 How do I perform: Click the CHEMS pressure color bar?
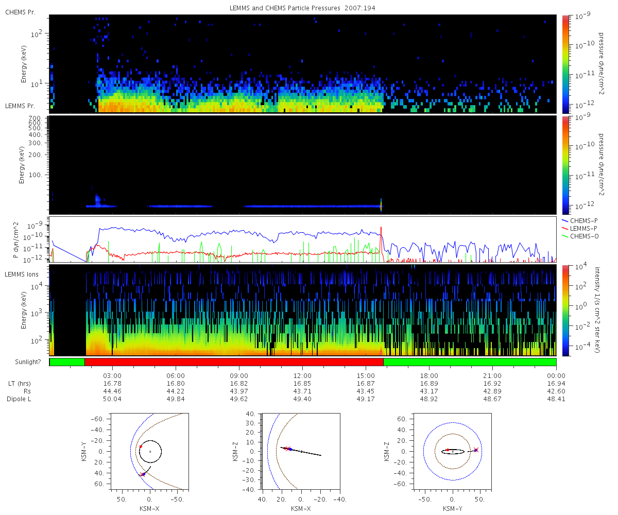click(565, 64)
